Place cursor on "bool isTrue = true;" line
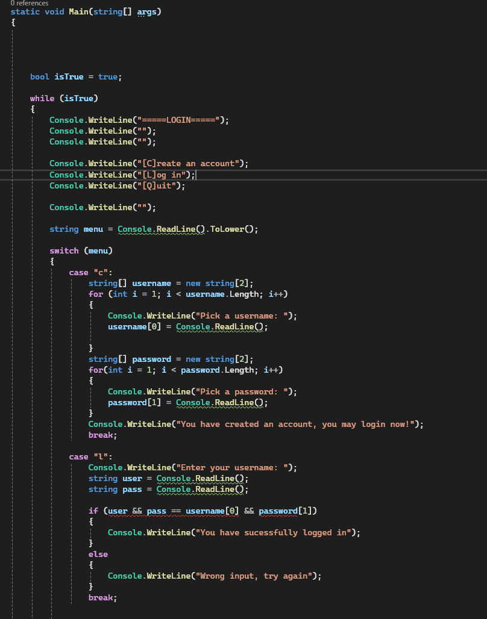The height and width of the screenshot is (619, 487). tap(76, 77)
